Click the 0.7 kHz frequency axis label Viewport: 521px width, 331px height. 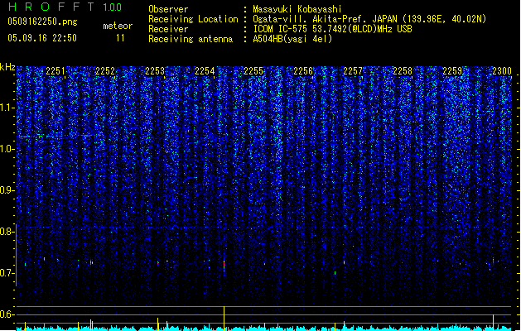(x=7, y=273)
